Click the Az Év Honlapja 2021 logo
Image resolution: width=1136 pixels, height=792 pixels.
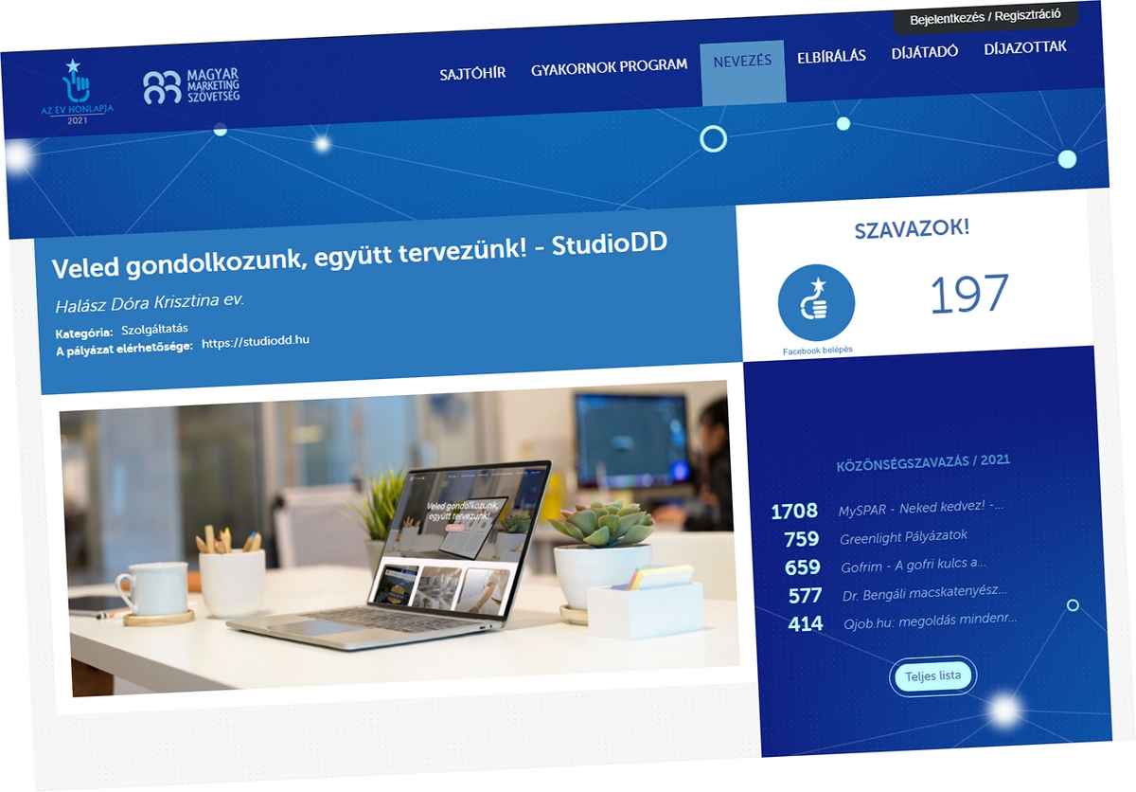click(77, 95)
